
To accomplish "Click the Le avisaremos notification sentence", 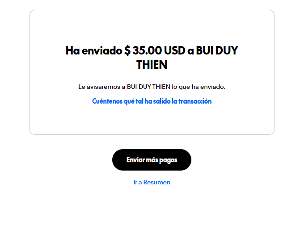I will 152,87.
